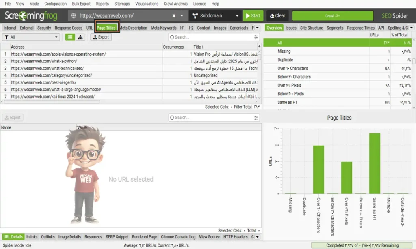The width and height of the screenshot is (416, 249).
Task: Click the crawl progress bar at 100%
Action: coord(333,16)
